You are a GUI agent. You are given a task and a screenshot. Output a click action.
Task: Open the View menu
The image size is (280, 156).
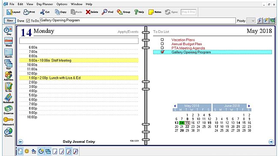tap(30, 4)
